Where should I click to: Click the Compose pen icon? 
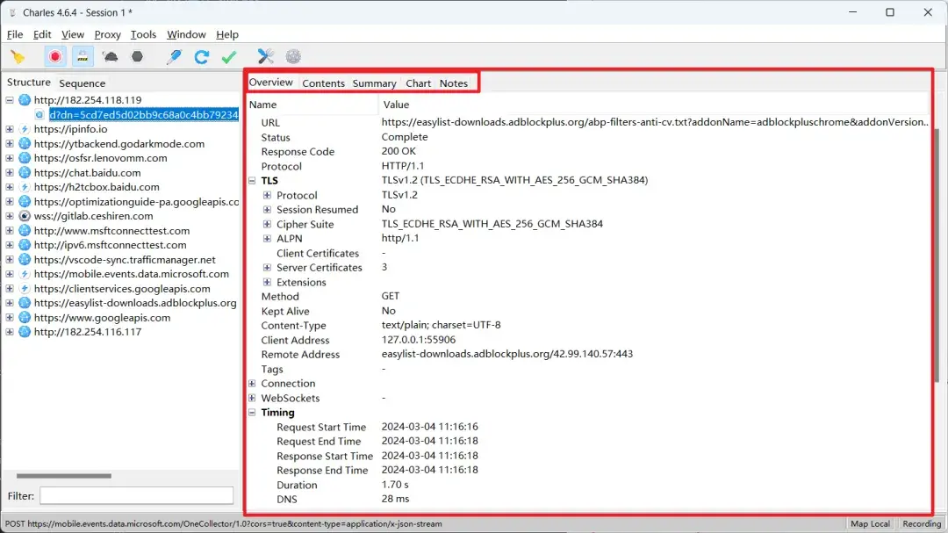pyautogui.click(x=175, y=57)
